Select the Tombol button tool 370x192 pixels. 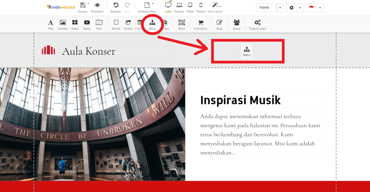[128, 25]
